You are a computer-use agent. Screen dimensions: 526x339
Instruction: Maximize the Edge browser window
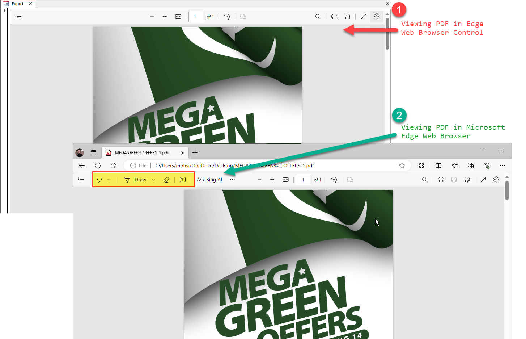point(501,150)
